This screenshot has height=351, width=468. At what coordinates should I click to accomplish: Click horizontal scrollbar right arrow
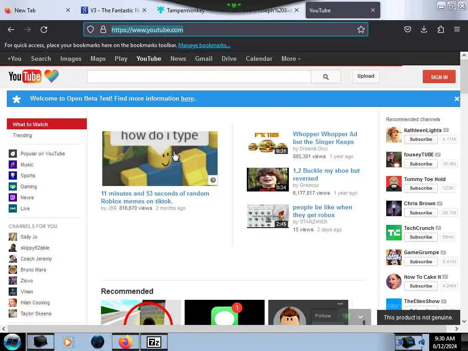click(457, 329)
